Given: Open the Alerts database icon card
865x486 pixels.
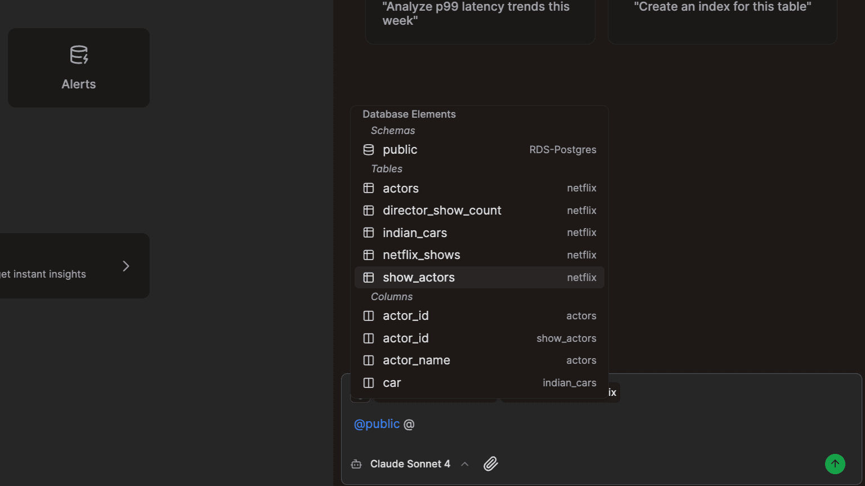Looking at the screenshot, I should 79,68.
